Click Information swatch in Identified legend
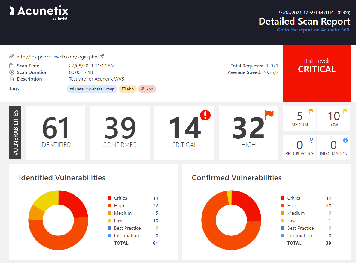 coord(109,235)
